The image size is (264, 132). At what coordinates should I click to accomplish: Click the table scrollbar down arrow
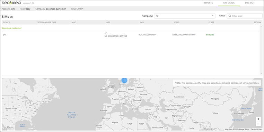coord(261,73)
